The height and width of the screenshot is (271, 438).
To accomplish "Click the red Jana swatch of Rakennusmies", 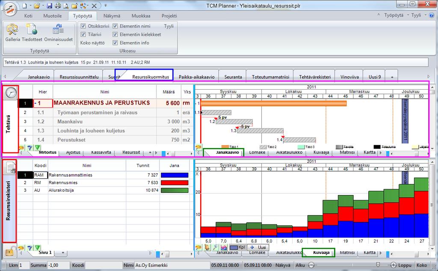I will [175, 183].
